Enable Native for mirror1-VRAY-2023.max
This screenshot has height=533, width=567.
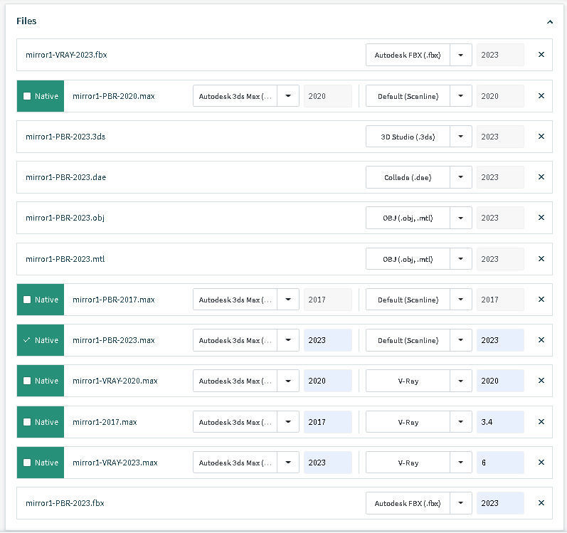tap(27, 463)
